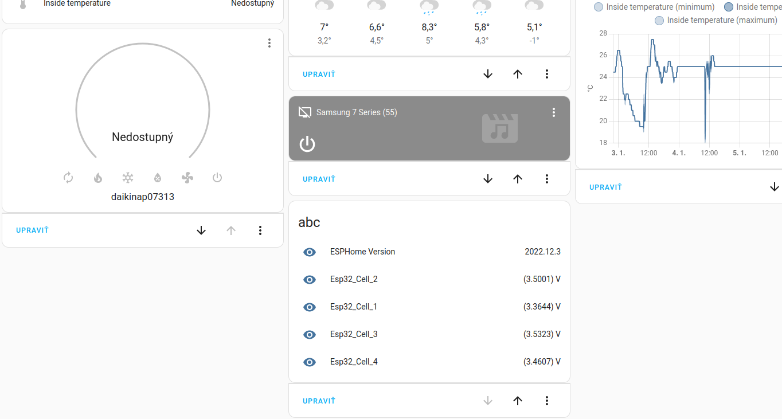The width and height of the screenshot is (782, 419).
Task: Click the Samsung 7 Series (55) title
Action: click(357, 112)
